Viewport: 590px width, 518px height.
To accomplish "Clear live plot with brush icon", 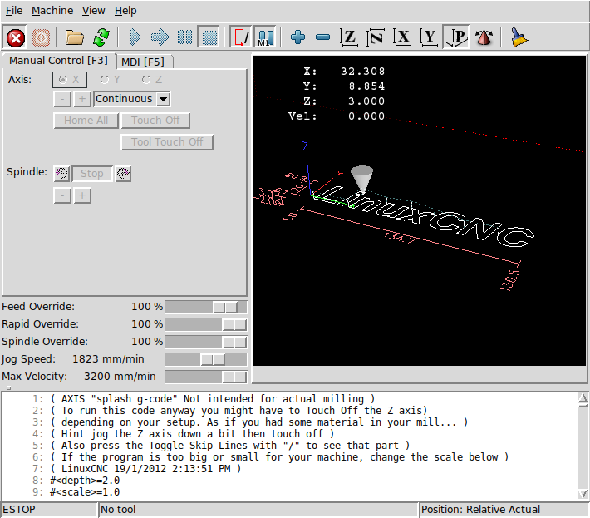I will tap(519, 37).
